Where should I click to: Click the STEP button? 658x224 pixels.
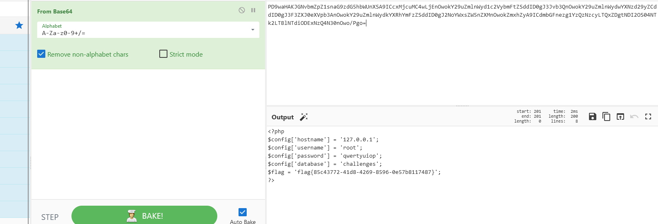tap(50, 217)
